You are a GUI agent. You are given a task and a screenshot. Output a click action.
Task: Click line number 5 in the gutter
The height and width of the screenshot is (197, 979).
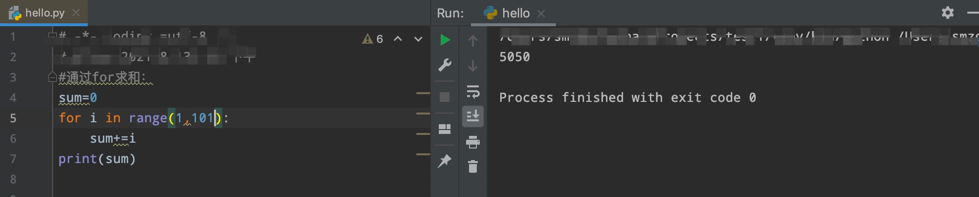point(13,118)
